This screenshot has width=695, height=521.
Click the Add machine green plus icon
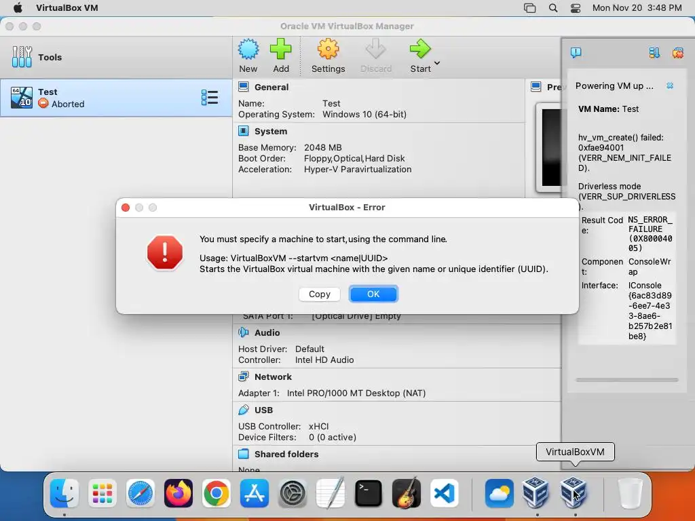pyautogui.click(x=280, y=49)
